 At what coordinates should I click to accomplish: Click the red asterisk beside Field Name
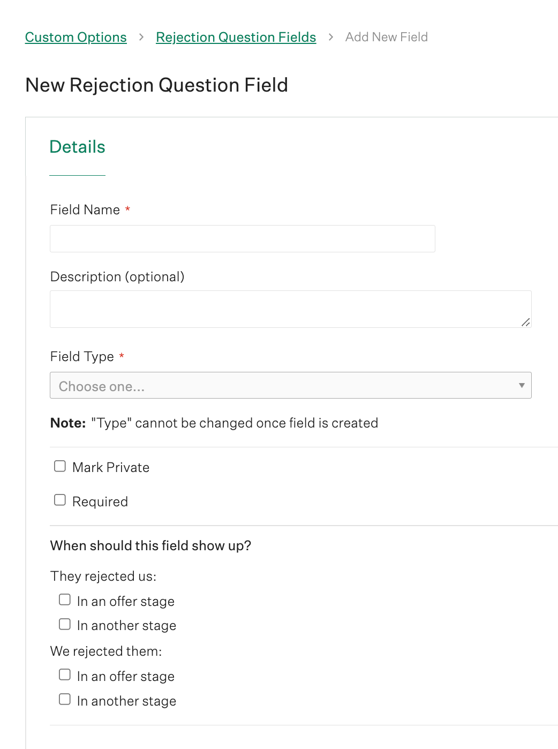[x=127, y=209]
